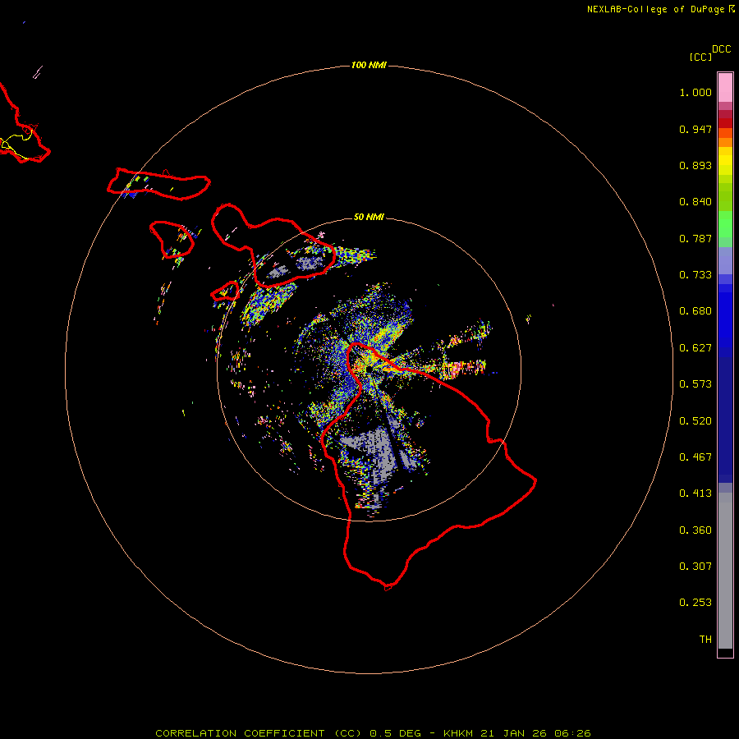The height and width of the screenshot is (739, 739).
Task: Click the TH threshold label
Action: [705, 640]
